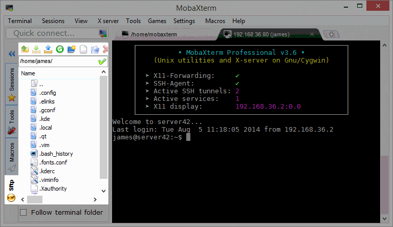
Task: Click the MobaXterm title bar app icon
Action: tap(10, 8)
